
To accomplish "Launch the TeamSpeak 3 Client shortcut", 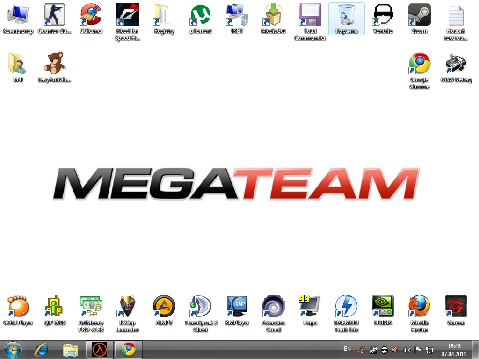I will (200, 314).
